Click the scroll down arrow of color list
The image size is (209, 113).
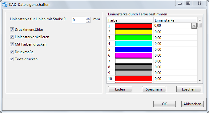(x=200, y=80)
